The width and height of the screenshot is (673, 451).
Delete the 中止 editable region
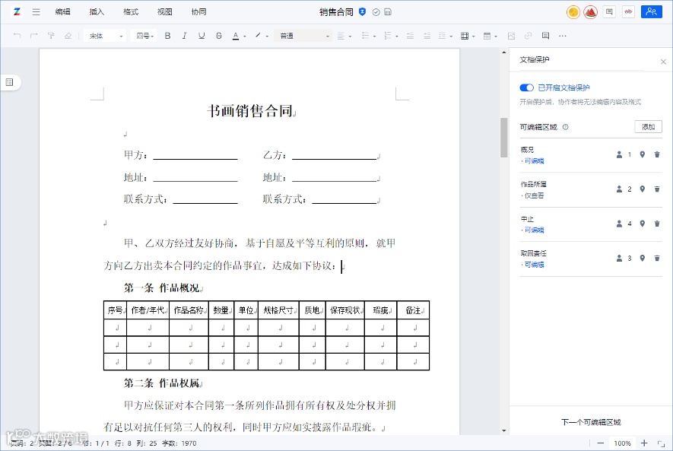point(657,224)
